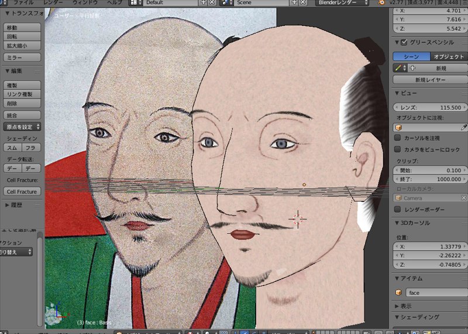468x334 pixels.
Task: Select オブジェクト grease pencil source
Action: pyautogui.click(x=449, y=56)
